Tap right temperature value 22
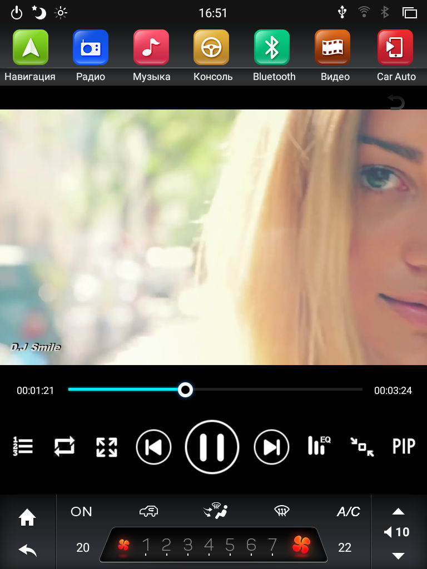 coord(345,547)
